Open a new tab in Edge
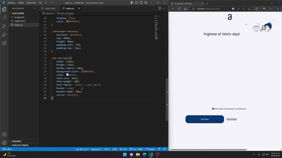 tap(207, 4)
